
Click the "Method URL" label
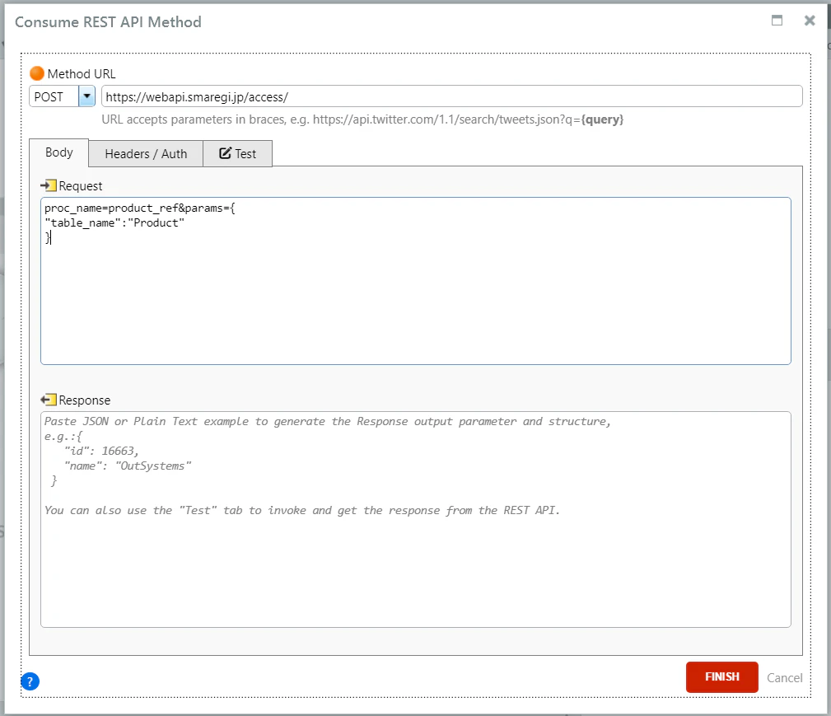pyautogui.click(x=82, y=73)
